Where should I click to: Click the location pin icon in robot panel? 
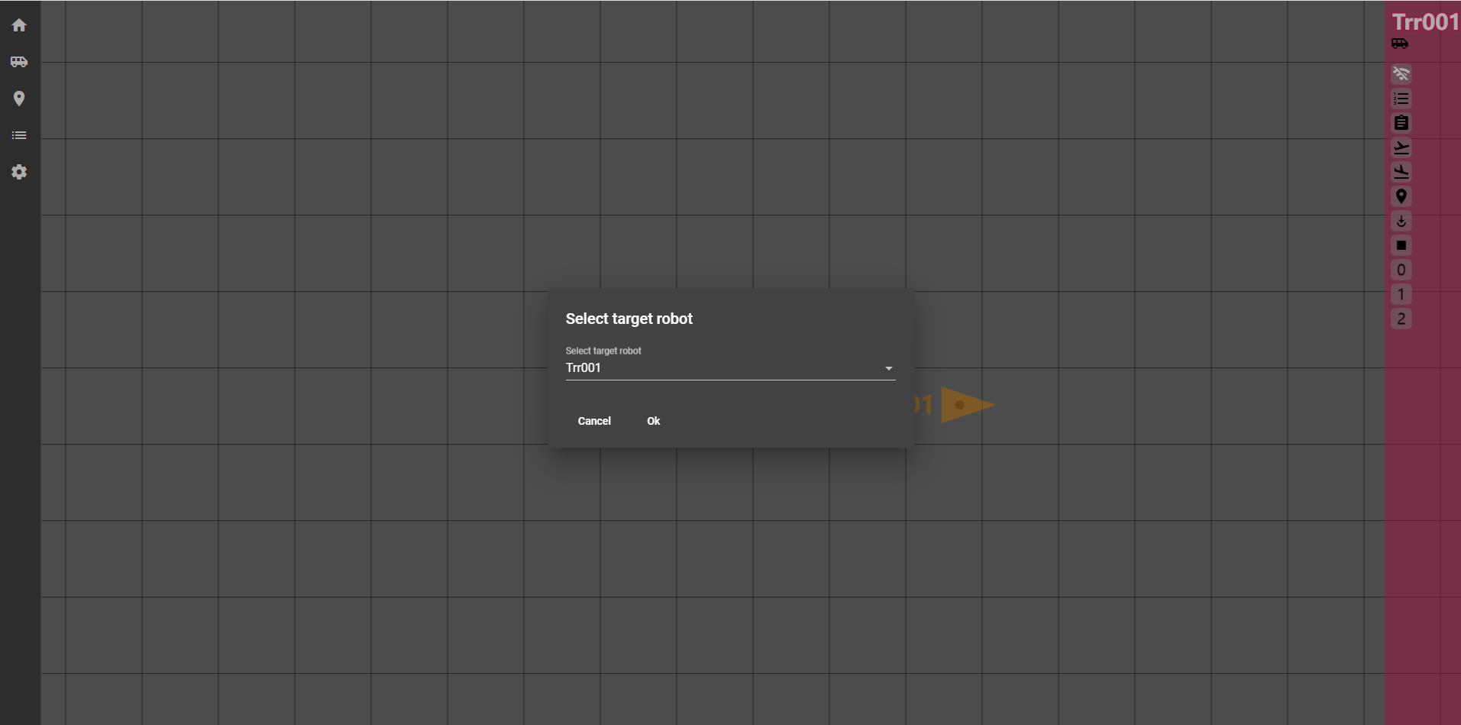point(1401,196)
